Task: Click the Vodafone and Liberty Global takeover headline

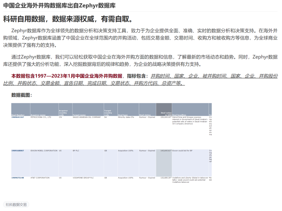Action: pyautogui.click(x=190, y=180)
